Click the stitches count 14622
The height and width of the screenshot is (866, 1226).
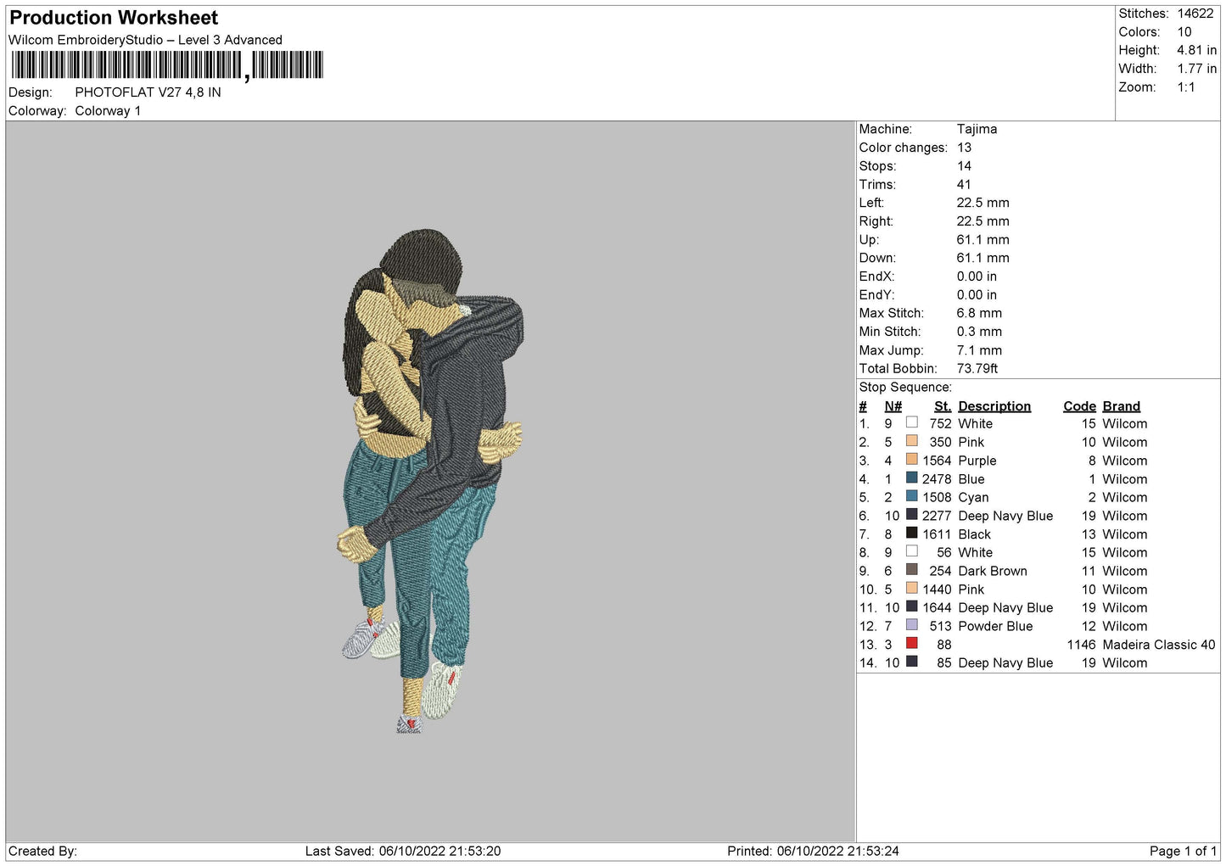[x=1195, y=14]
